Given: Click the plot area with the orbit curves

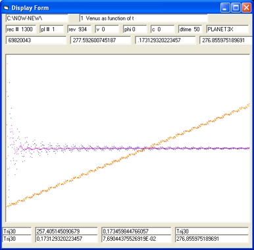Looking at the screenshot, I should (x=128, y=138).
